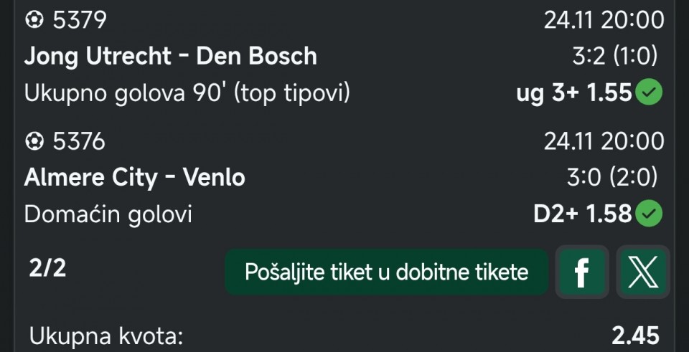Screen dimensions: 689x352
Task: Click green checkmark next to ug 3+ 1.55
Action: [650, 92]
